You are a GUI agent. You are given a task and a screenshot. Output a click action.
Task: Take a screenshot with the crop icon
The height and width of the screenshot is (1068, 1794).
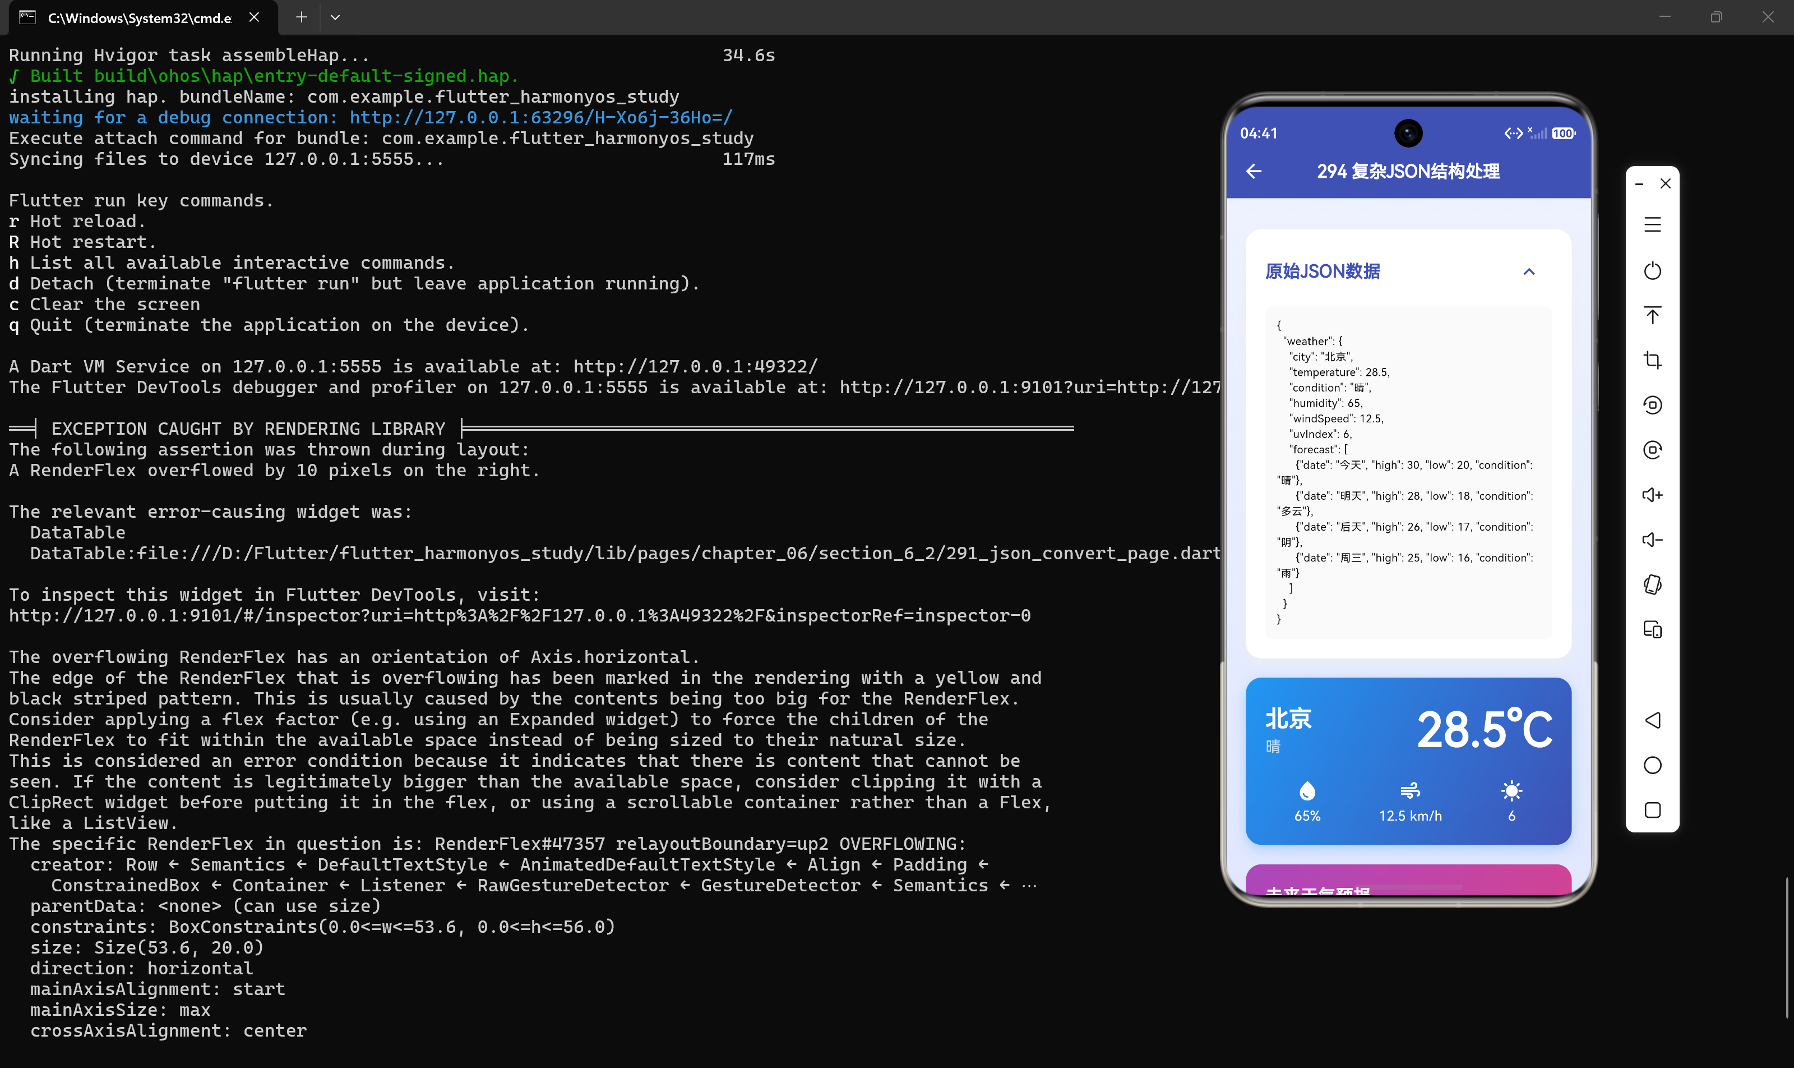coord(1652,360)
